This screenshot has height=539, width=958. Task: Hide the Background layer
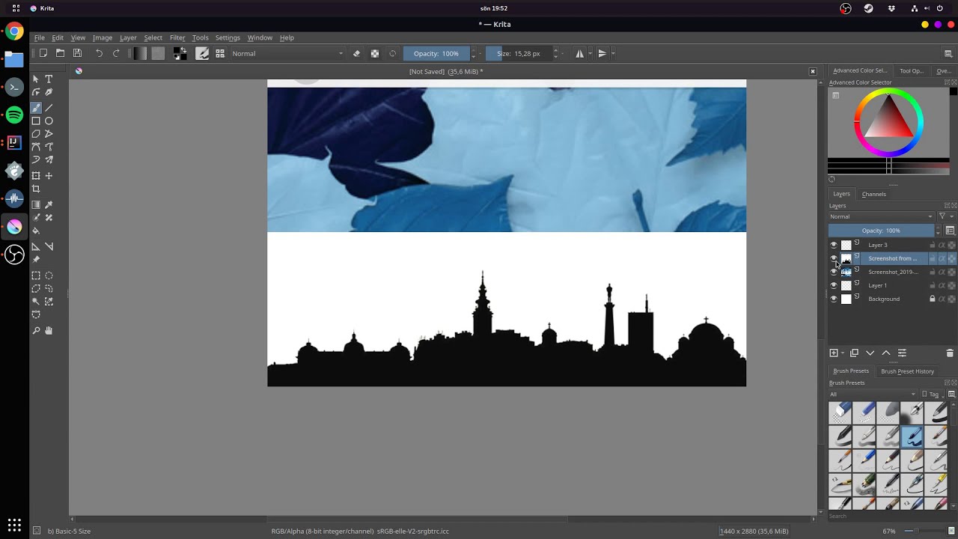834,299
